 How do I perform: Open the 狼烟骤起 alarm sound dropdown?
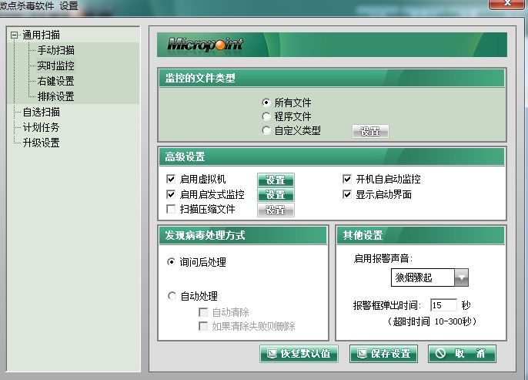coord(461,277)
